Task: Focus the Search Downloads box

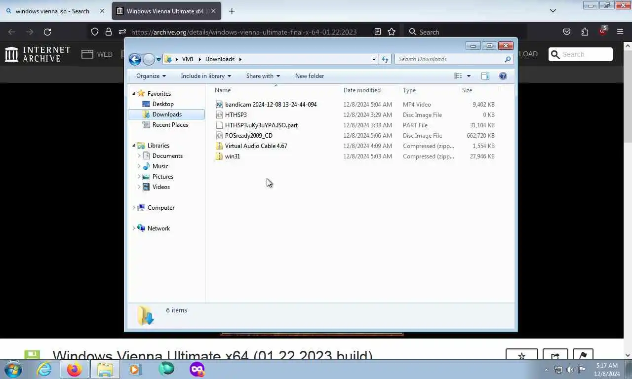Action: [454, 59]
